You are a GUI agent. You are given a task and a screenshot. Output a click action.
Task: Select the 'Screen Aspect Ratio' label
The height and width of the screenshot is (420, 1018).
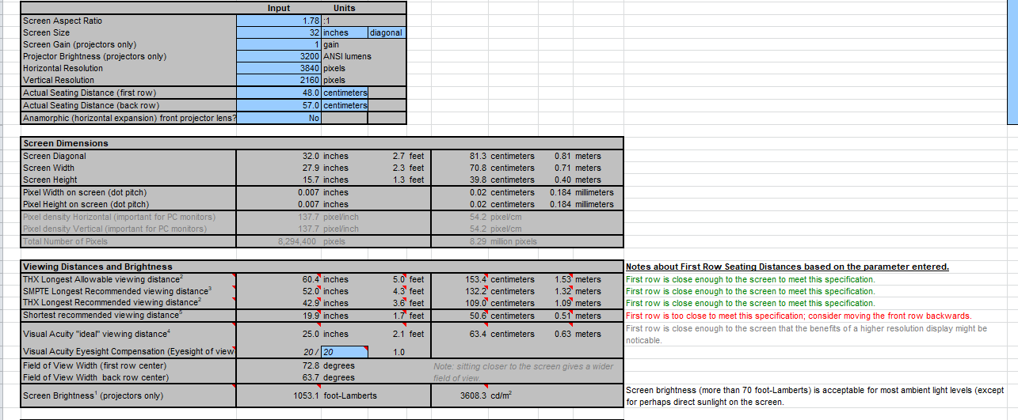(x=63, y=21)
